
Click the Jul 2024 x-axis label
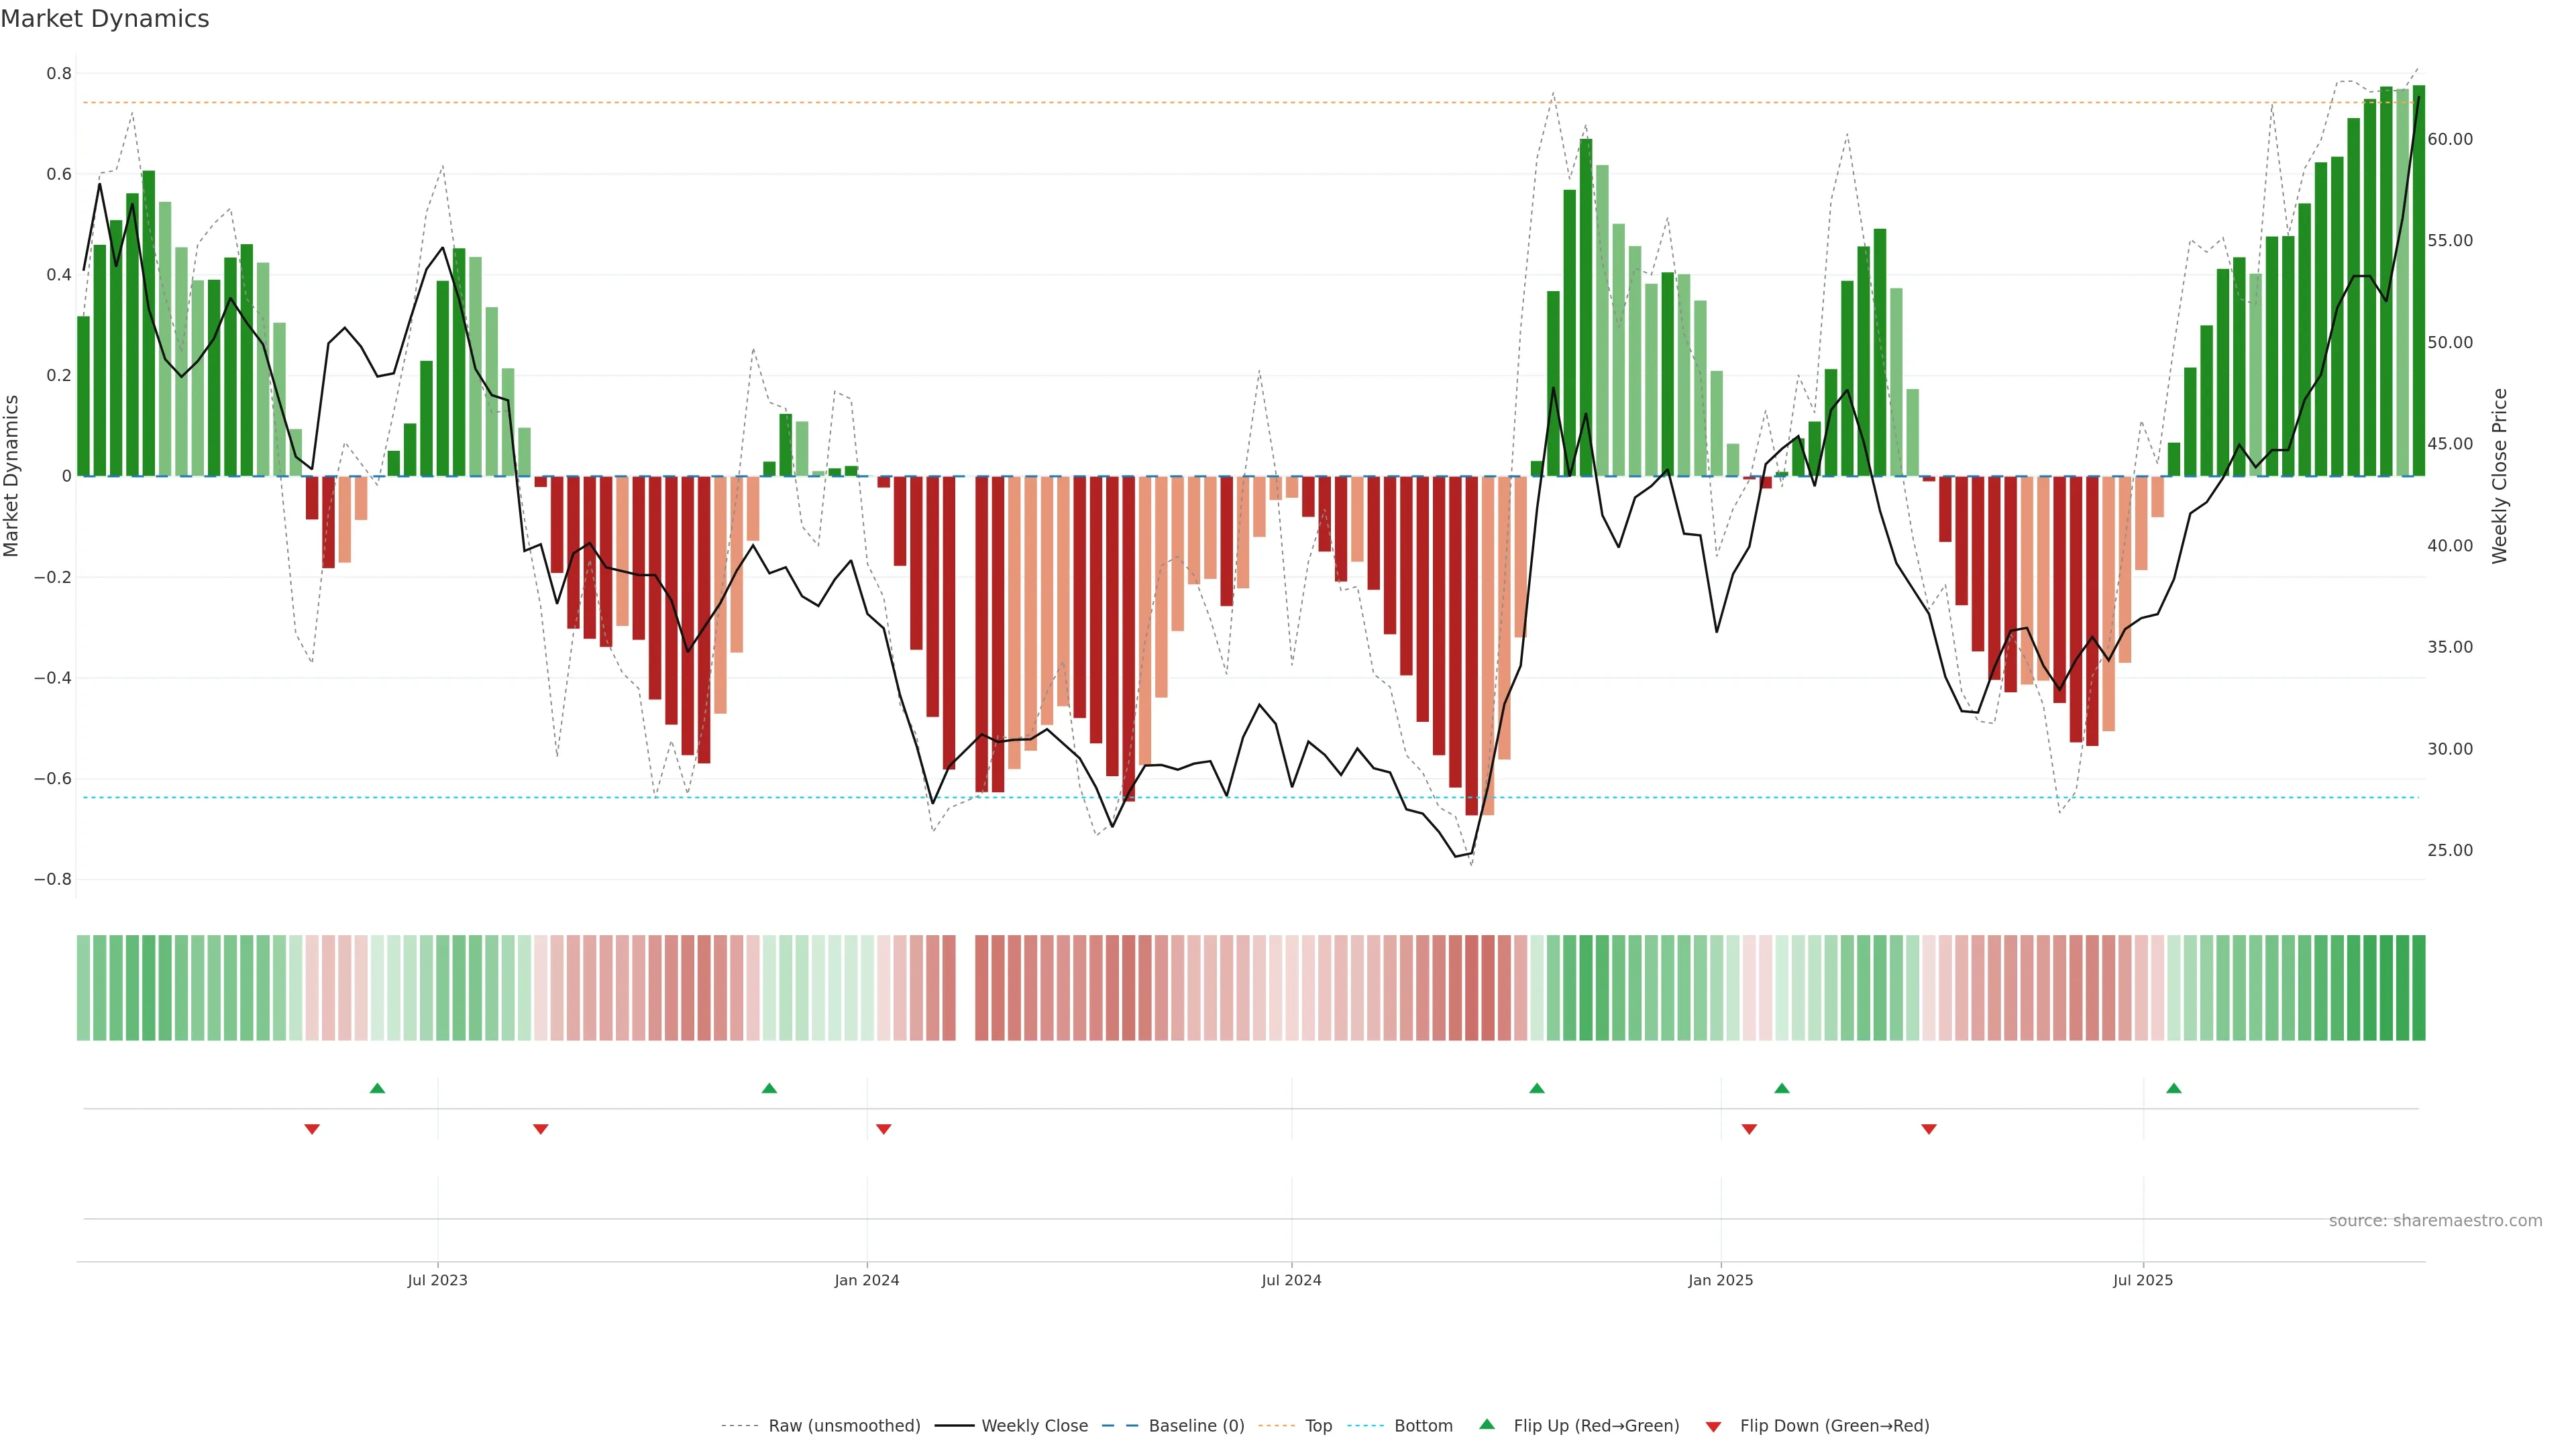[1291, 1280]
